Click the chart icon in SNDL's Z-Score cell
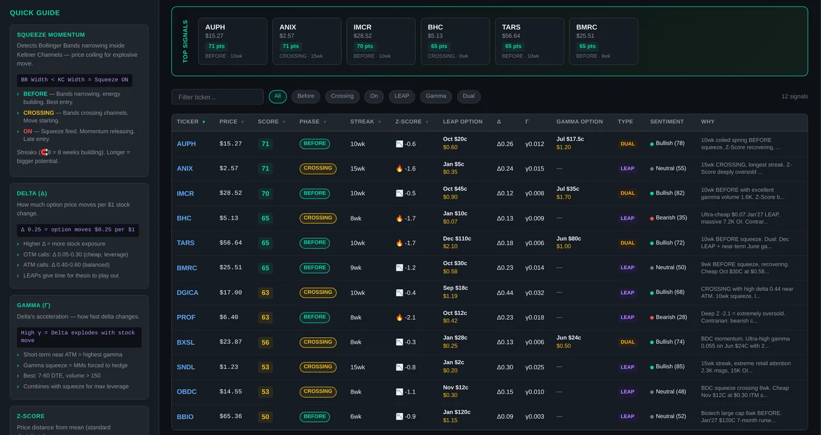This screenshot has height=435, width=821. click(x=399, y=367)
